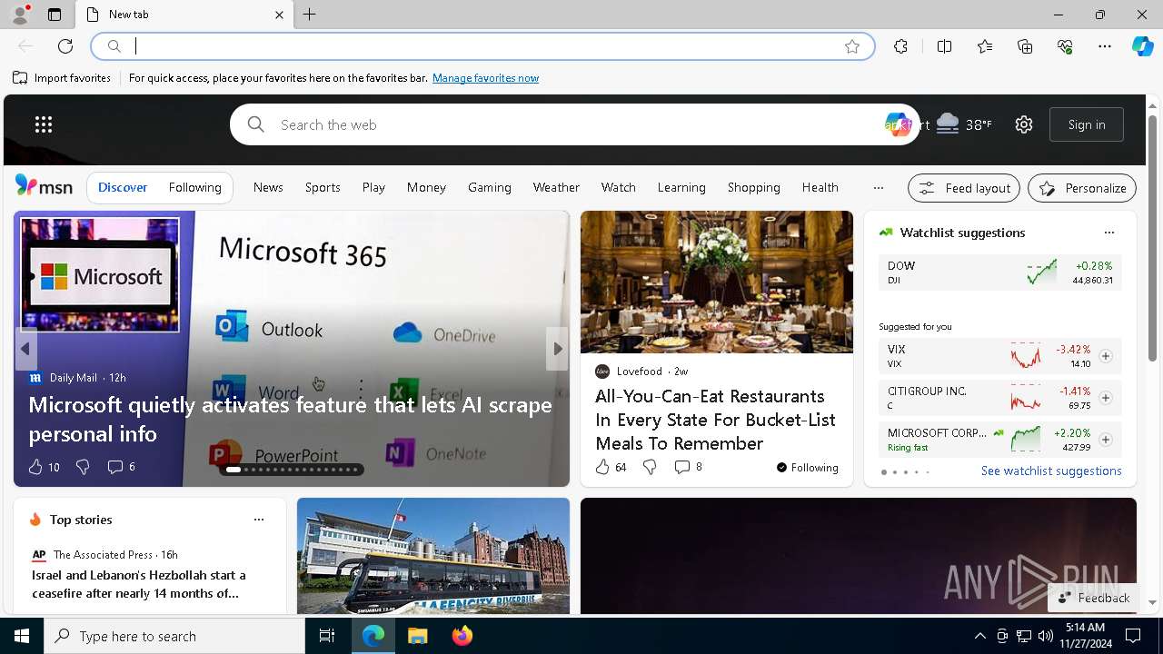Click the Sign in button
The image size is (1163, 654).
tap(1087, 124)
